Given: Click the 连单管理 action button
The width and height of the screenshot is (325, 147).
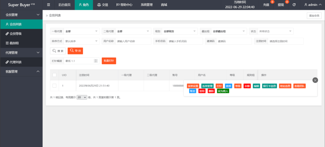Looking at the screenshot, I should click(x=207, y=86).
